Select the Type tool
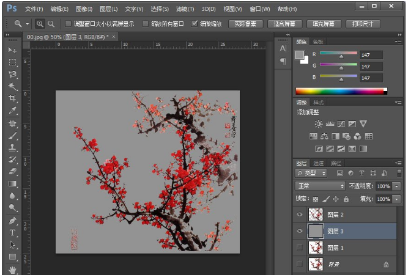This screenshot has width=408, height=275. (12, 233)
